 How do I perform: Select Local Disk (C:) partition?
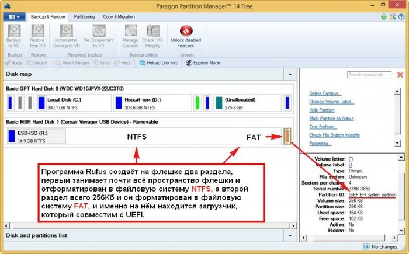coord(74,103)
